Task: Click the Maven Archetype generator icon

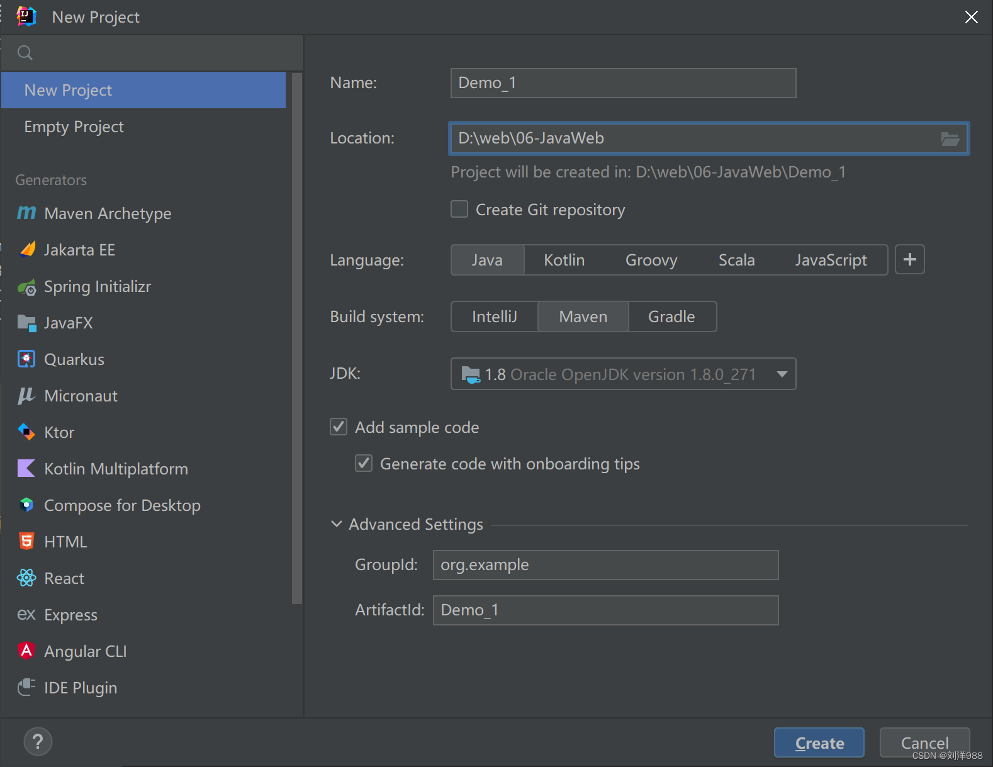Action: 26,213
